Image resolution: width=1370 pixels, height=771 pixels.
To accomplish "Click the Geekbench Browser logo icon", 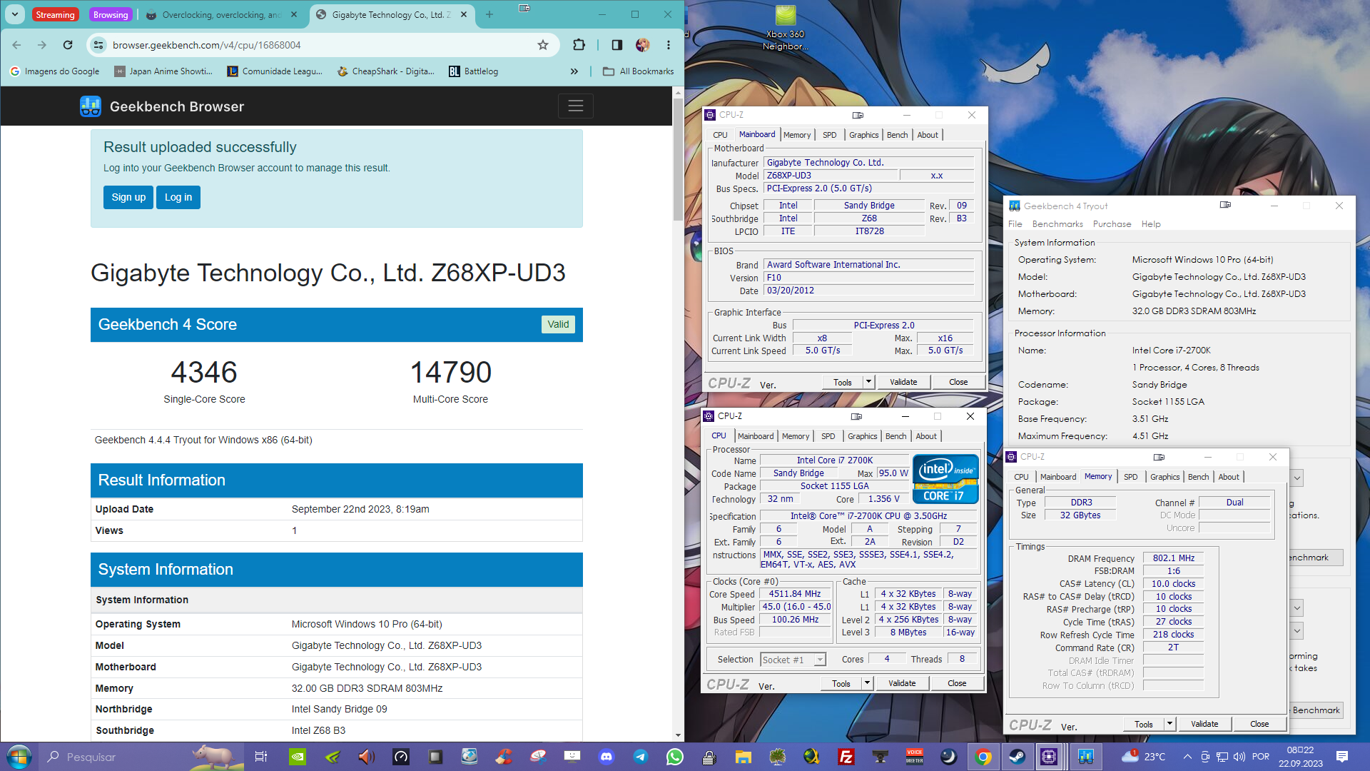I will (x=91, y=106).
